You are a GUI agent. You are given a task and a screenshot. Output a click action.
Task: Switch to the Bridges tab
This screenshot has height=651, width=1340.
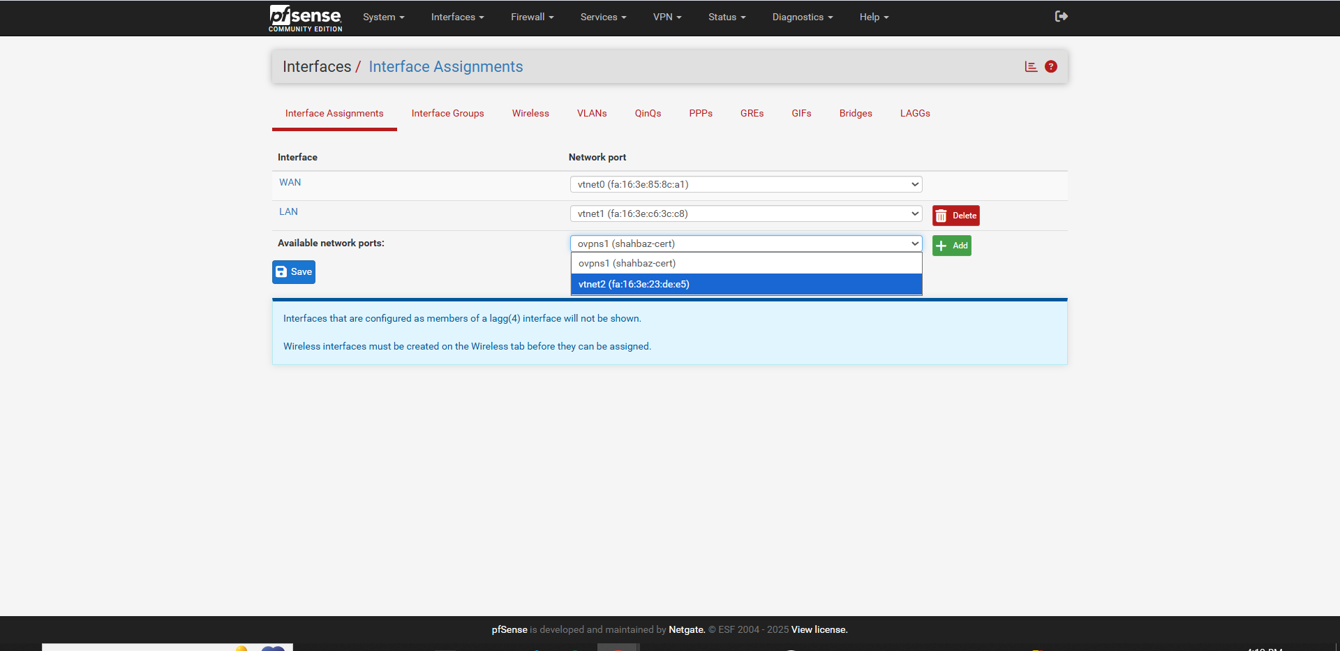coord(856,114)
